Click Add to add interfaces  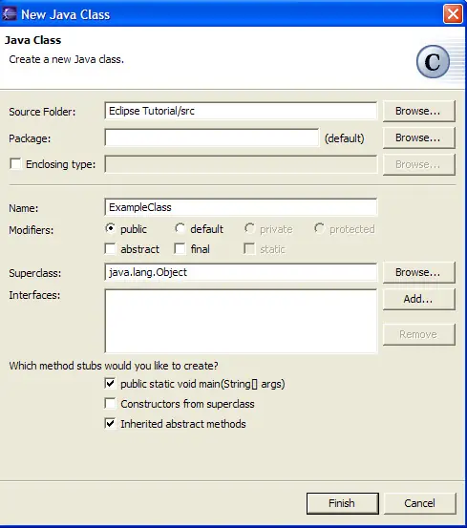tap(419, 299)
